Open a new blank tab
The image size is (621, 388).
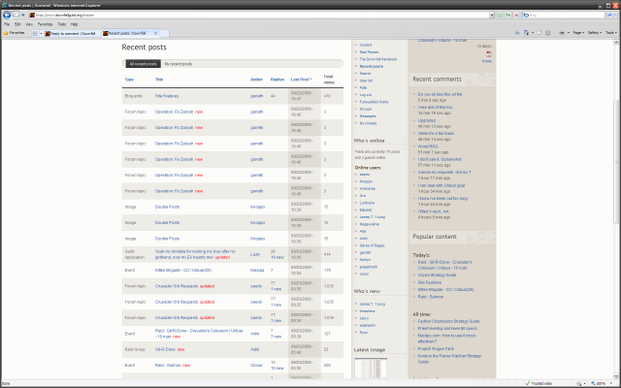[164, 34]
